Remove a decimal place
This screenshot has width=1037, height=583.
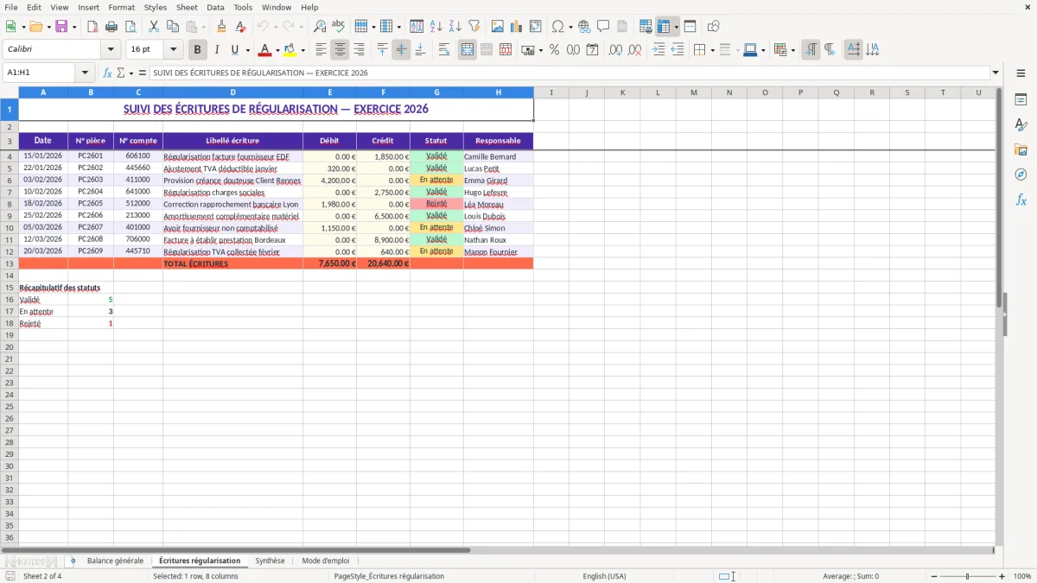634,50
